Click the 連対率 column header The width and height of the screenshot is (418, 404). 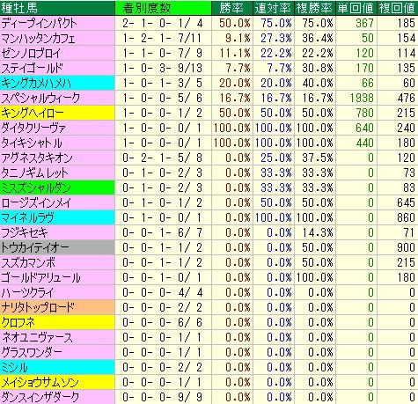coord(274,8)
